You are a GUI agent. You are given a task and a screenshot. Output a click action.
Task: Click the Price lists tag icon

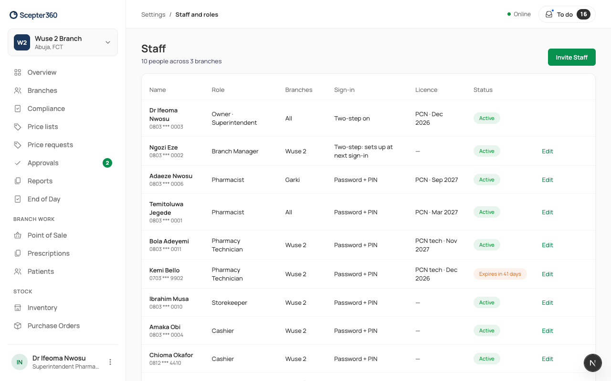click(x=18, y=127)
